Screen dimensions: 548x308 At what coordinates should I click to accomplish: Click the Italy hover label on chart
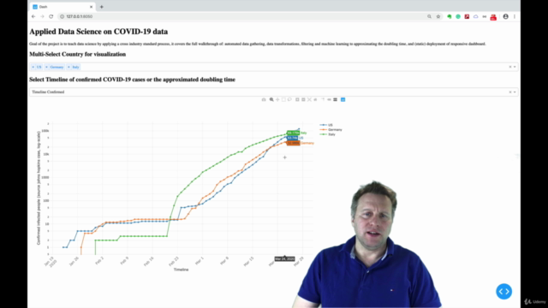pos(296,133)
